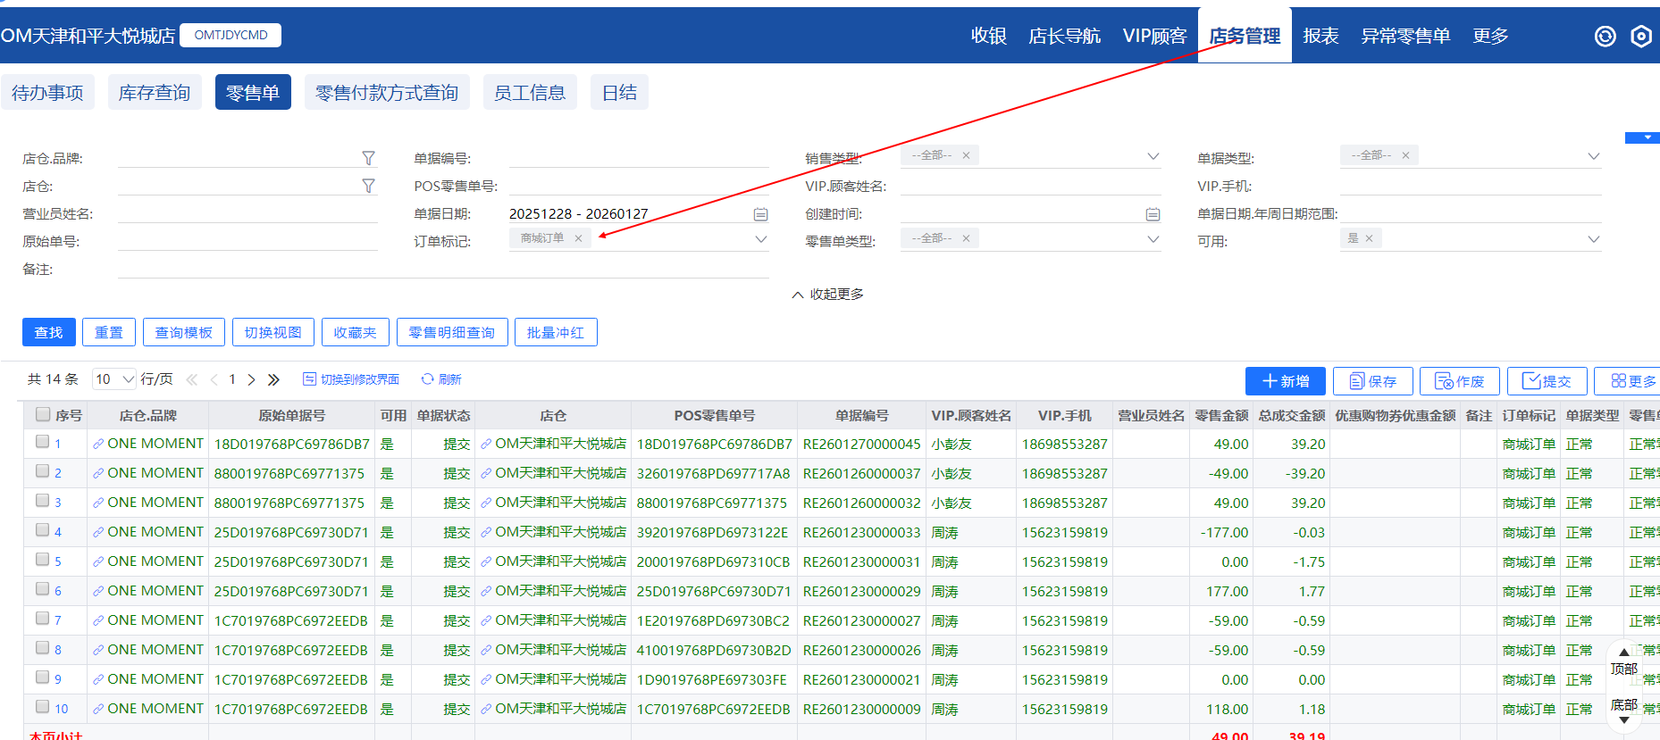Remove the 商城订单 tag with its X

(578, 238)
